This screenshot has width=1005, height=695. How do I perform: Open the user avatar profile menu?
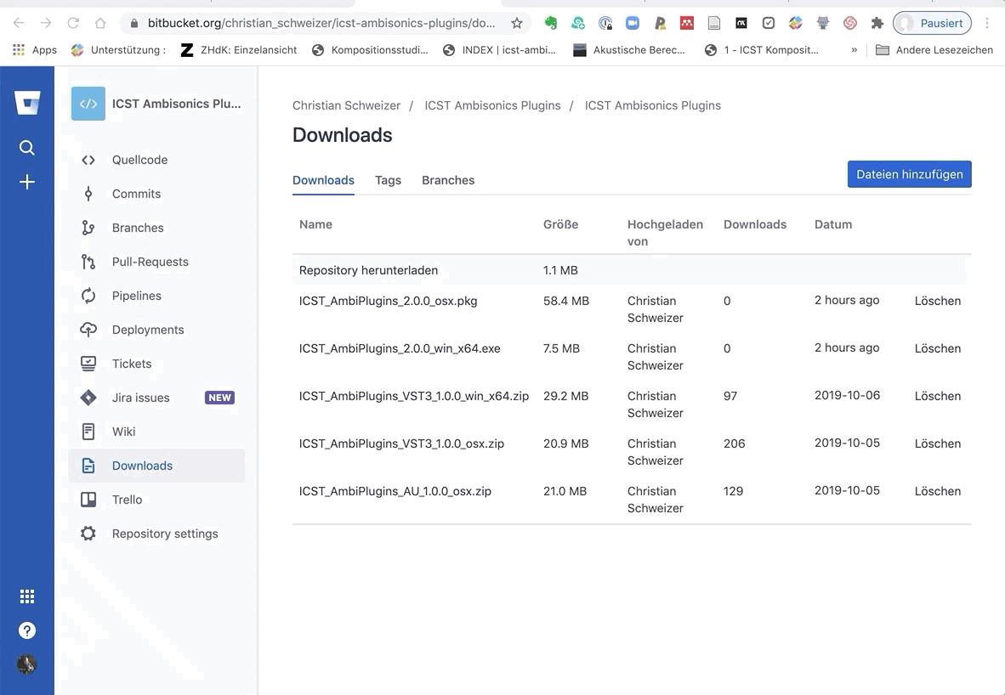[27, 664]
